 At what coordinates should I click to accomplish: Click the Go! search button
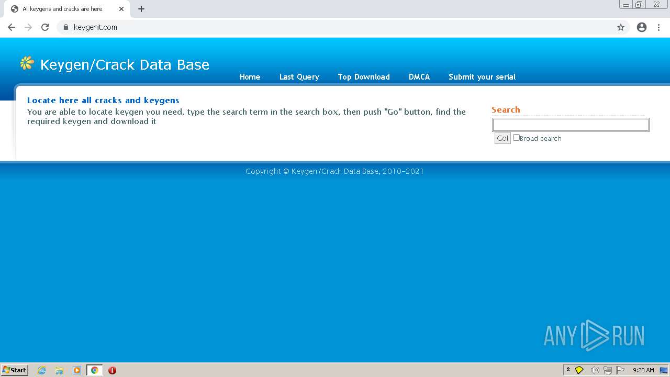[502, 138]
